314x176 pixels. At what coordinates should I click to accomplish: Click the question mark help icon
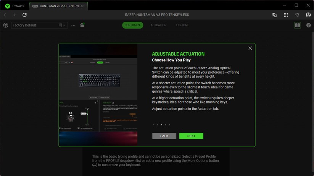[308, 25]
